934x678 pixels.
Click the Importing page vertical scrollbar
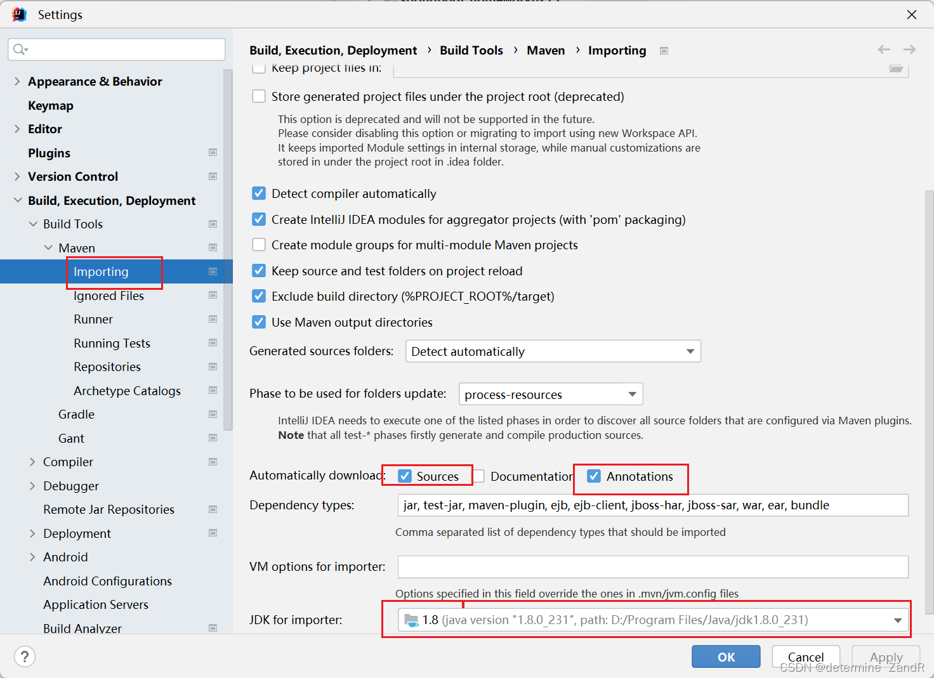click(x=929, y=401)
